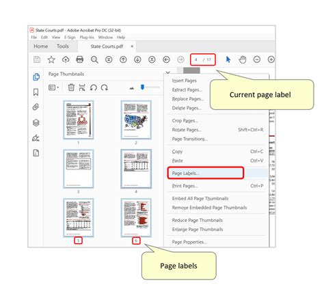This screenshot has height=291, width=324.
Task: Open the Page Thumbnails sidebar icon
Action: (36, 77)
